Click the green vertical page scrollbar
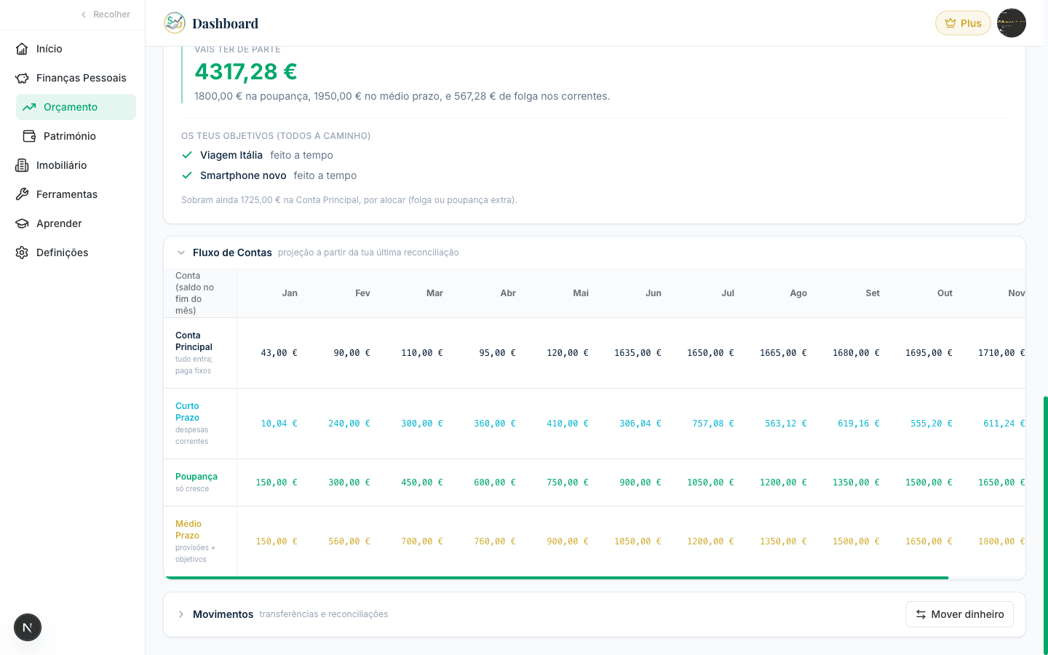The width and height of the screenshot is (1048, 655). [1045, 525]
